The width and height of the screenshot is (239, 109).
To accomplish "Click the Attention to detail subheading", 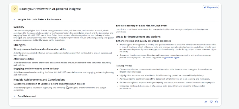I will click(23, 59).
